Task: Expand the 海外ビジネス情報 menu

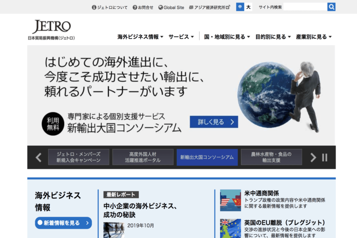Action: coord(140,37)
